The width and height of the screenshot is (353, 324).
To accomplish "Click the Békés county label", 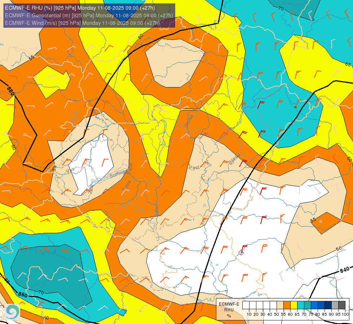I will click(x=234, y=159).
